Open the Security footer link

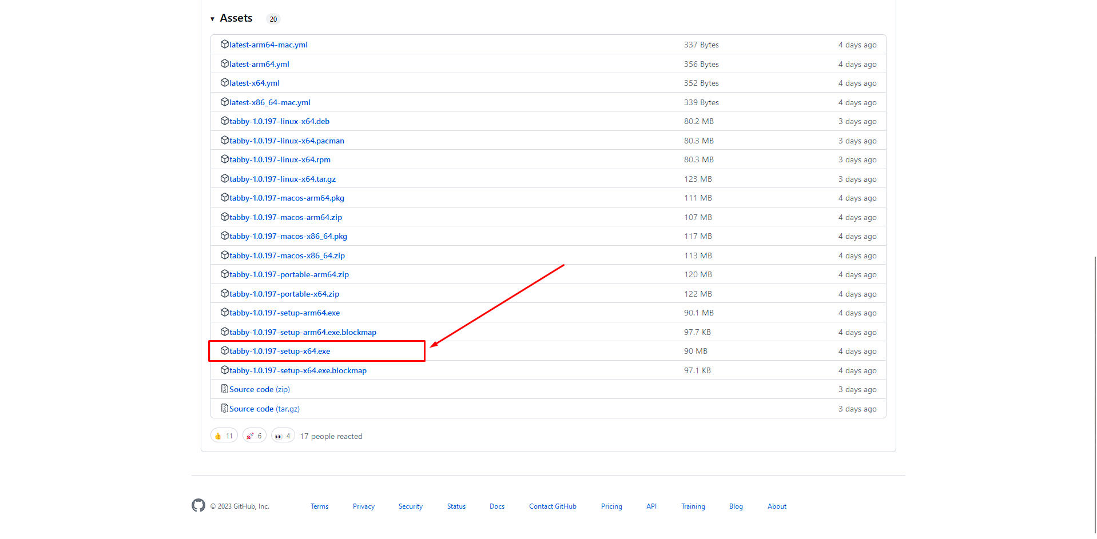pos(411,506)
